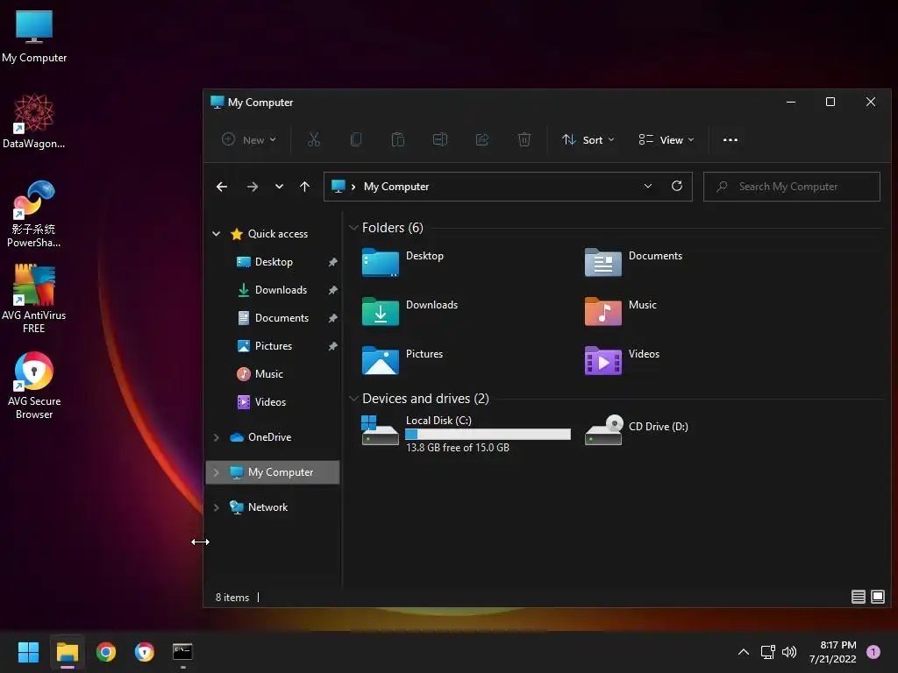This screenshot has width=898, height=673.
Task: Open the Windows Start menu
Action: click(x=28, y=652)
